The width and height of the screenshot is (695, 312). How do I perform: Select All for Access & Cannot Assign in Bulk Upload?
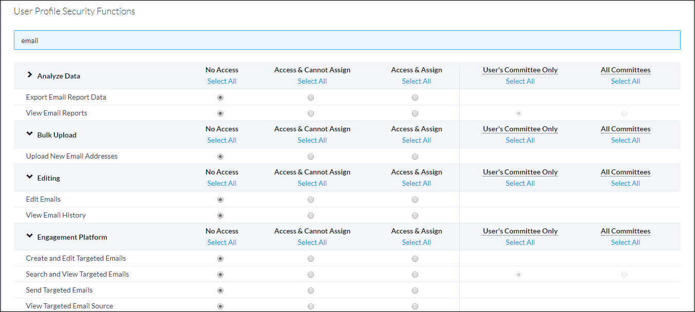pyautogui.click(x=312, y=140)
